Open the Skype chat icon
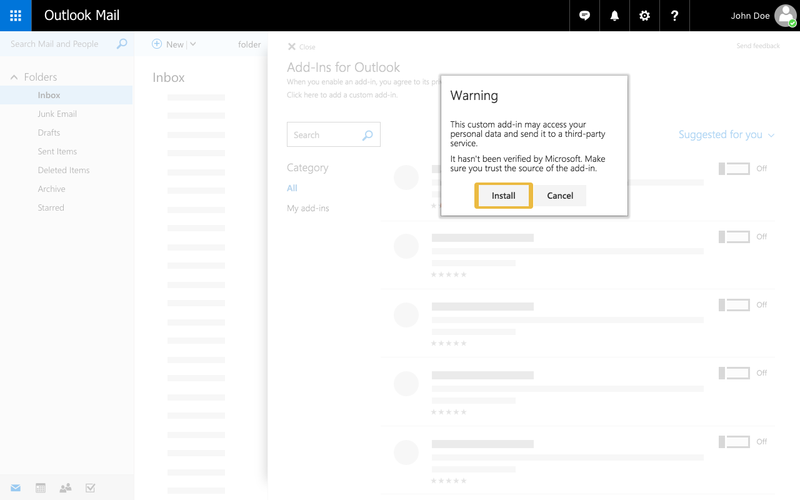This screenshot has width=800, height=500. click(x=585, y=16)
